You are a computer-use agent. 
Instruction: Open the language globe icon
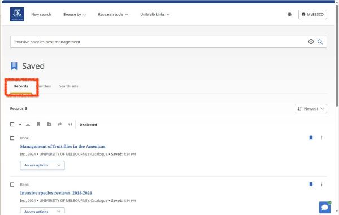click(x=289, y=14)
